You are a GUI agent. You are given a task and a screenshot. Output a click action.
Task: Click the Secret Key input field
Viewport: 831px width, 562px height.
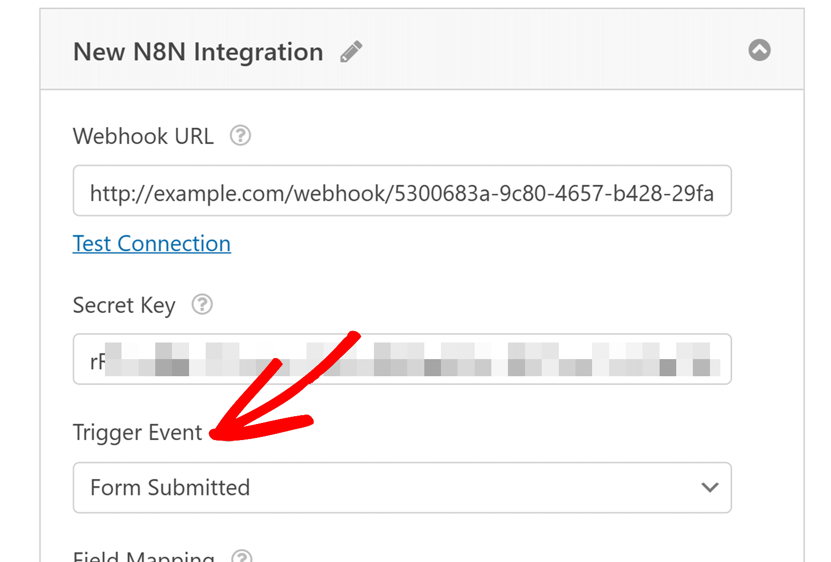pyautogui.click(x=403, y=359)
